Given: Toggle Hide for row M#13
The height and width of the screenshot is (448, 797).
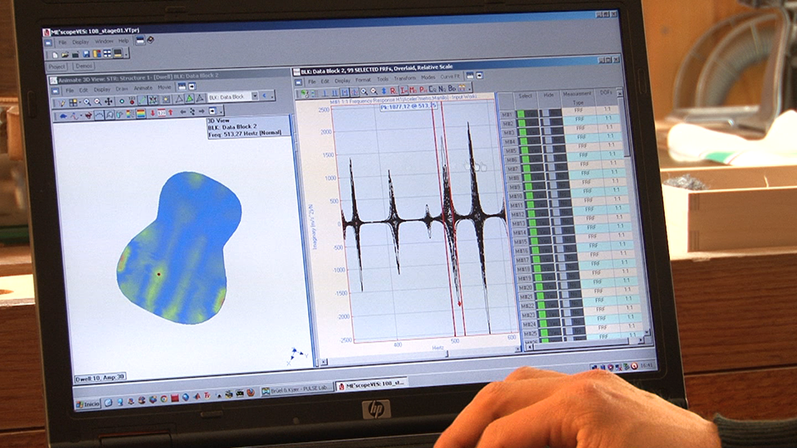Looking at the screenshot, I should click(563, 222).
